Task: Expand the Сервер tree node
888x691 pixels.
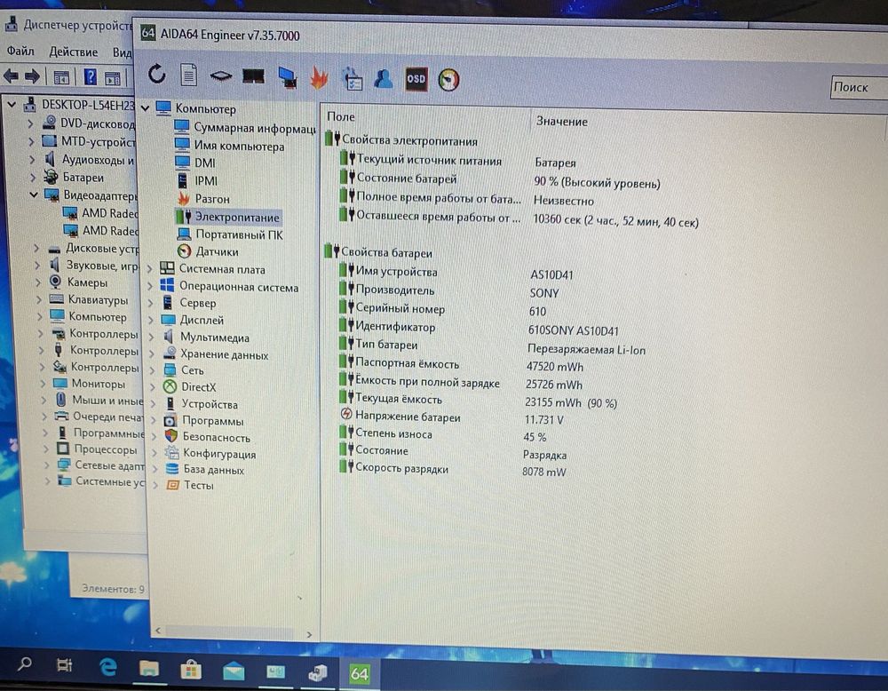Action: point(151,304)
